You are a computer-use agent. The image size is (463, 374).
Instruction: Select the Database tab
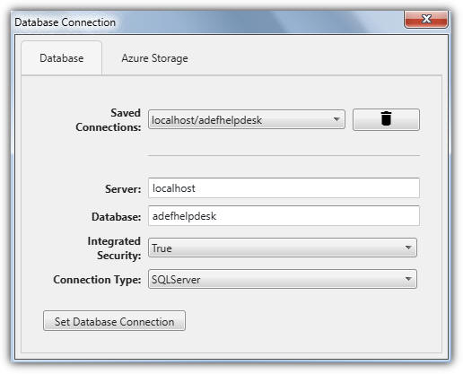62,58
